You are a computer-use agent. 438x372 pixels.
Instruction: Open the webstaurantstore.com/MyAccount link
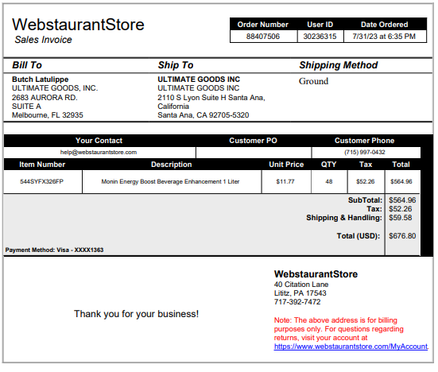click(351, 347)
